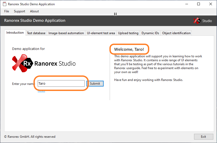Image resolution: width=217 pixels, height=143 pixels.
Task: Switch to the Test database tab
Action: click(x=36, y=33)
